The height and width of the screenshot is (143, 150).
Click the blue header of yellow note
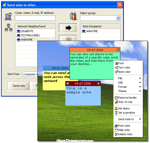tap(56, 68)
